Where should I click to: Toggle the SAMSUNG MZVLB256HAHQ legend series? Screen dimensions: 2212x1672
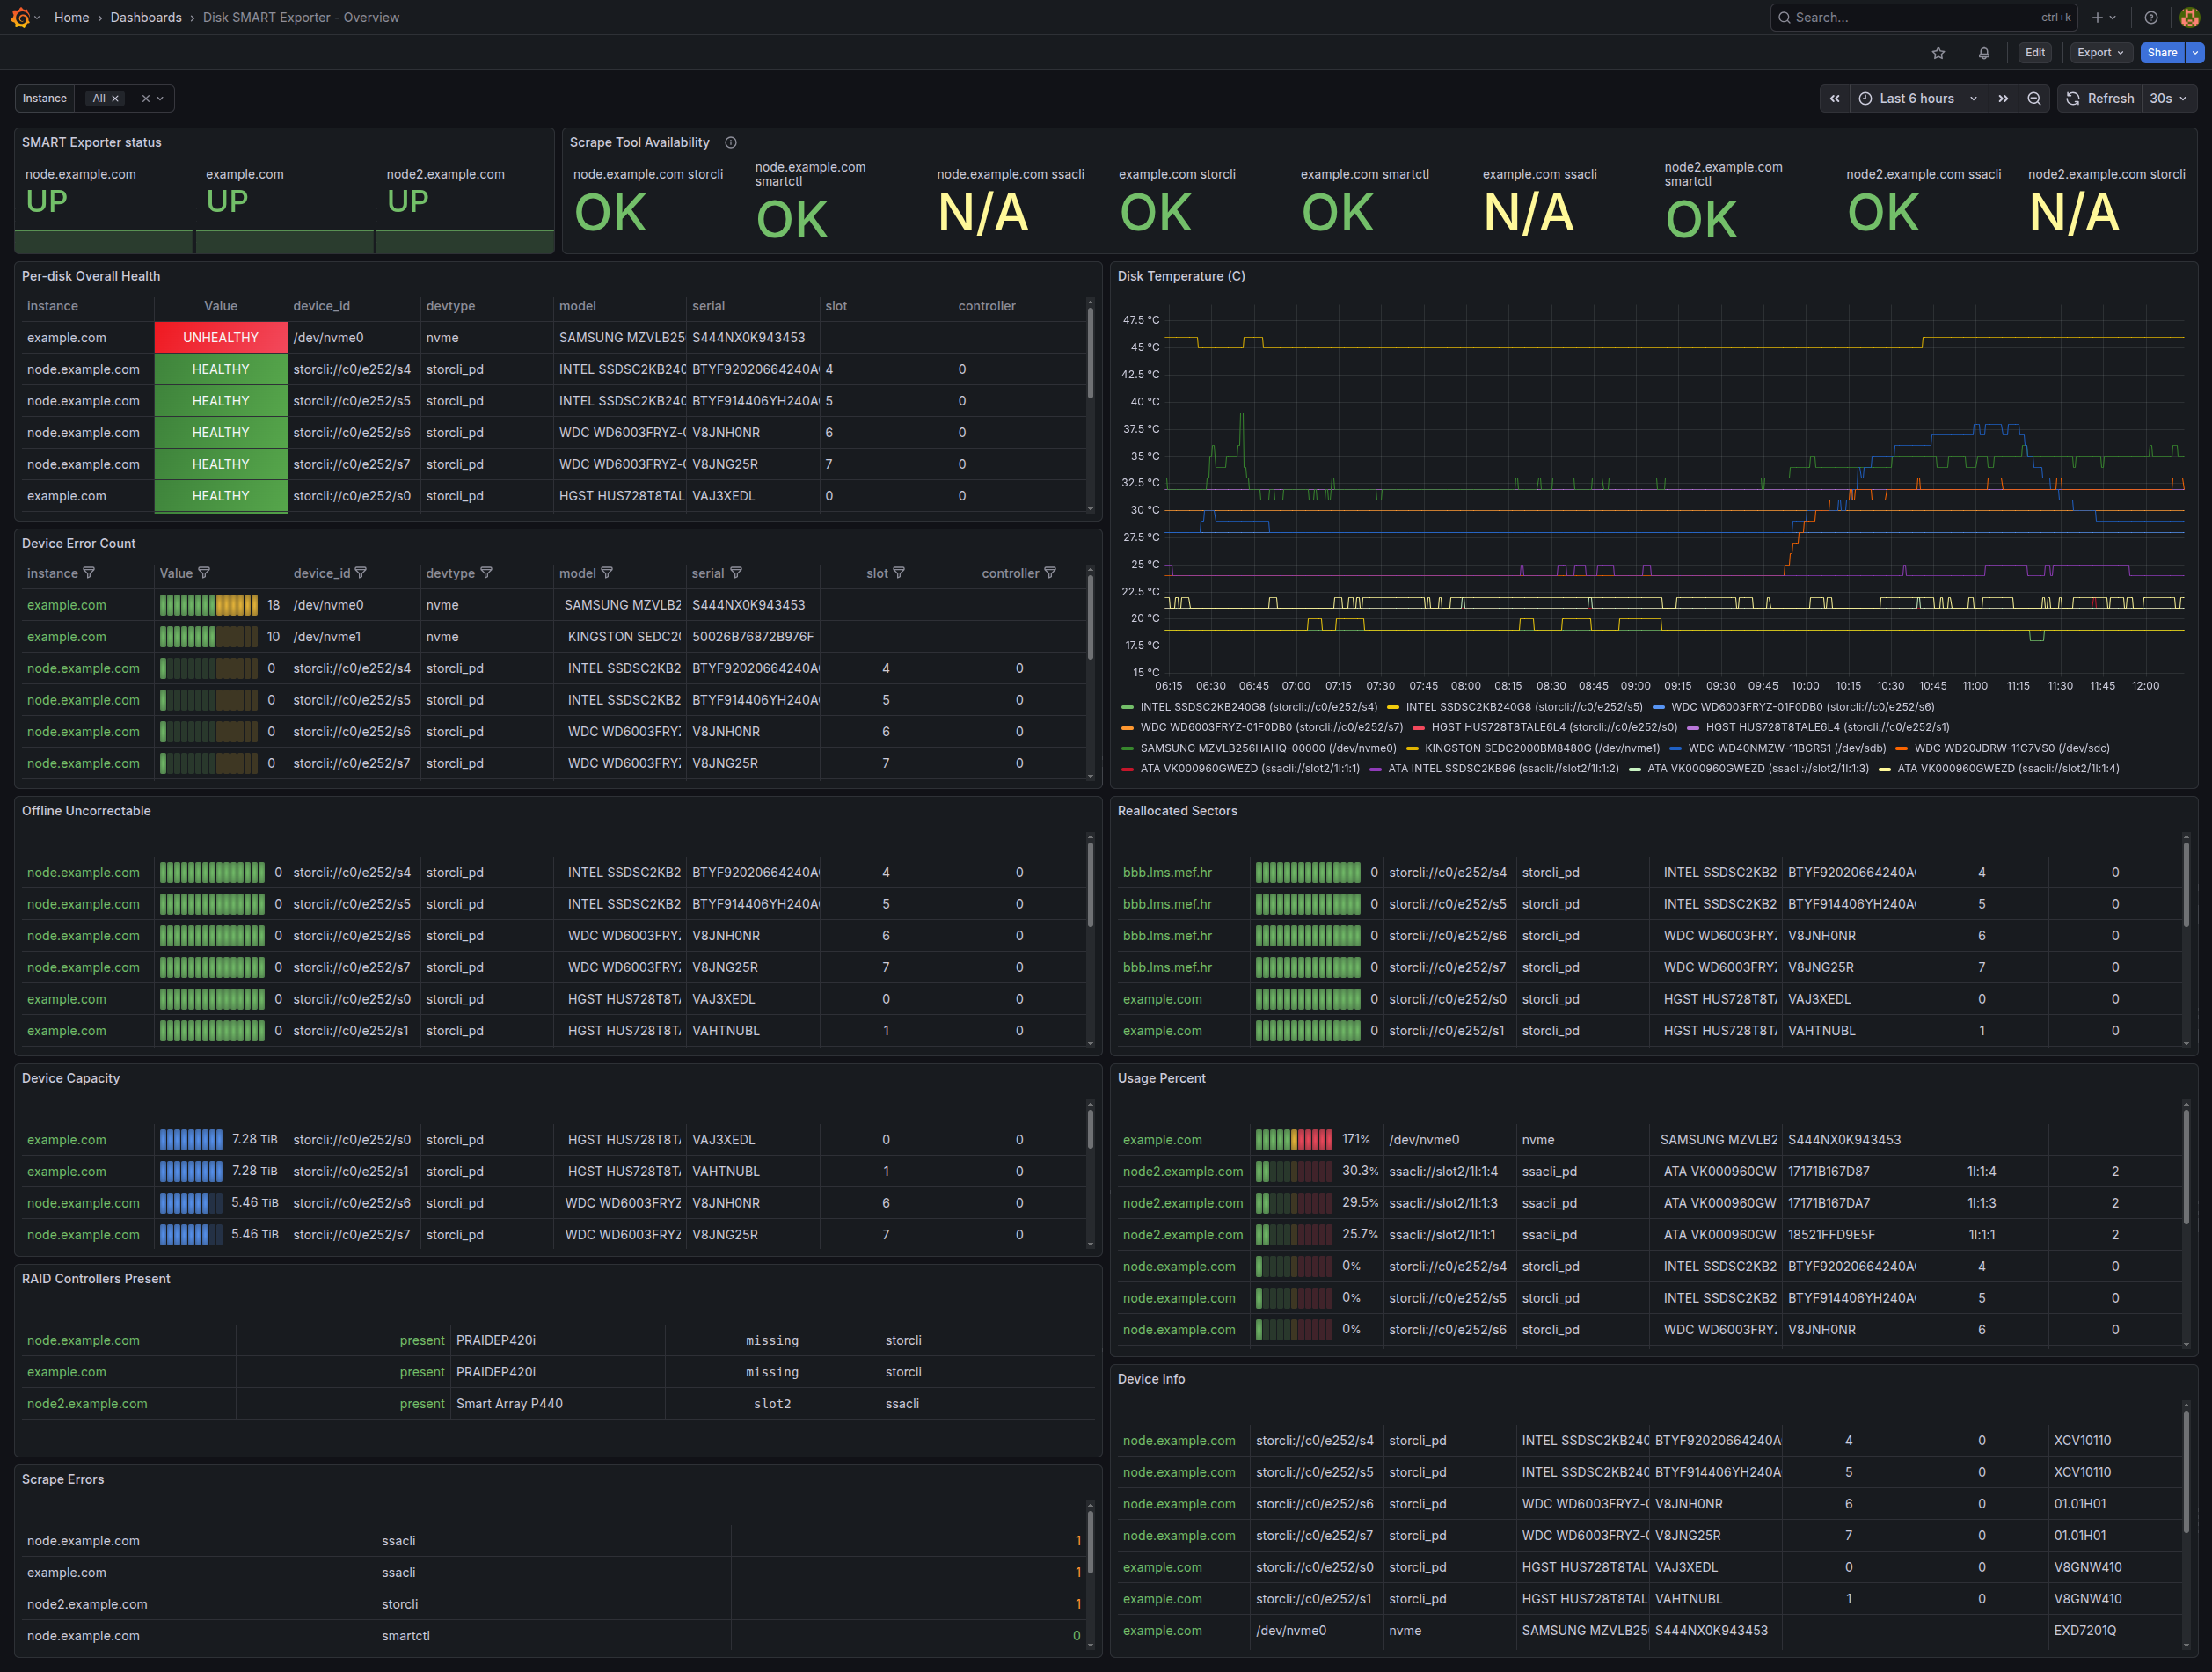pos(1267,748)
